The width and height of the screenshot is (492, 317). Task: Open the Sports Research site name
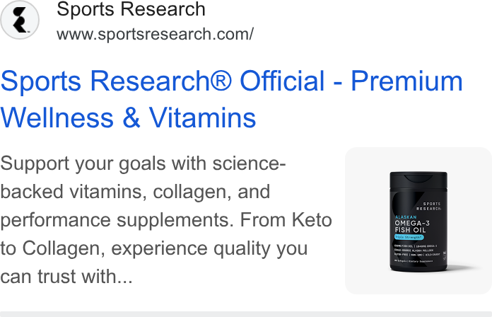(x=131, y=9)
